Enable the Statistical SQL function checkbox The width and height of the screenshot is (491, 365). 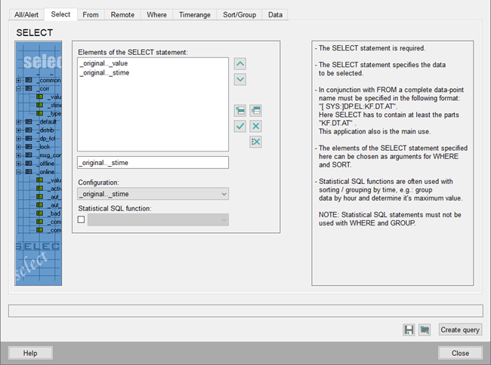point(82,219)
